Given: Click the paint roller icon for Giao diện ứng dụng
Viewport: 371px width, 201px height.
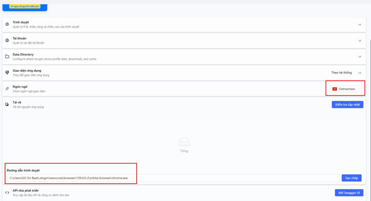Looking at the screenshot, I should click(x=7, y=72).
